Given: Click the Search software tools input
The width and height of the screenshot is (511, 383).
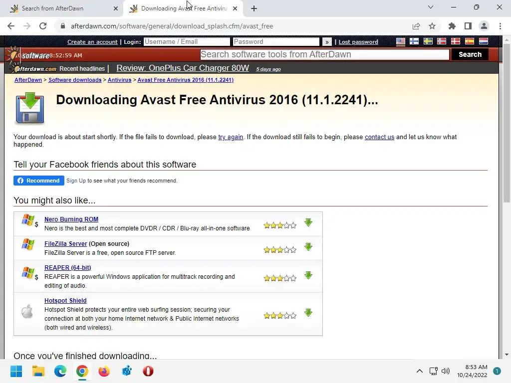Looking at the screenshot, I should [324, 54].
